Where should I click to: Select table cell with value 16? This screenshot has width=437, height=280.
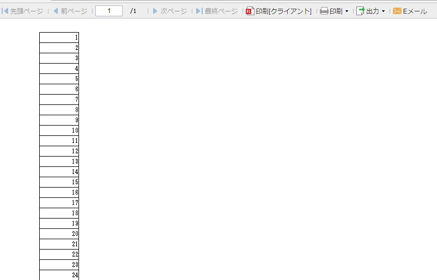(59, 192)
